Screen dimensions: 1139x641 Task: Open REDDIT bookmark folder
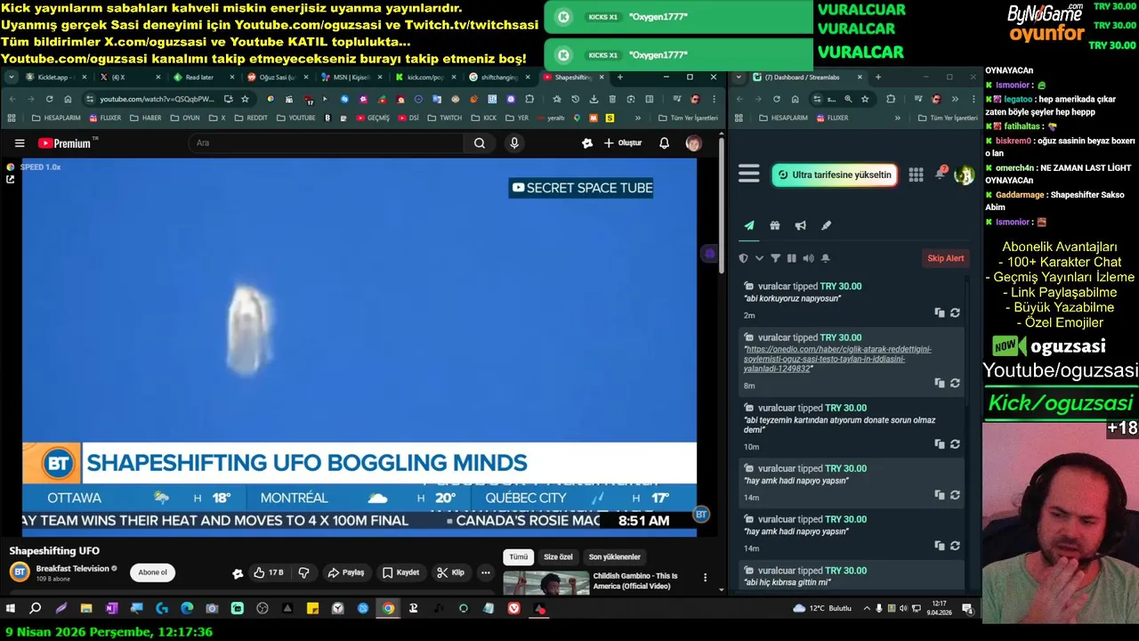[x=252, y=118]
